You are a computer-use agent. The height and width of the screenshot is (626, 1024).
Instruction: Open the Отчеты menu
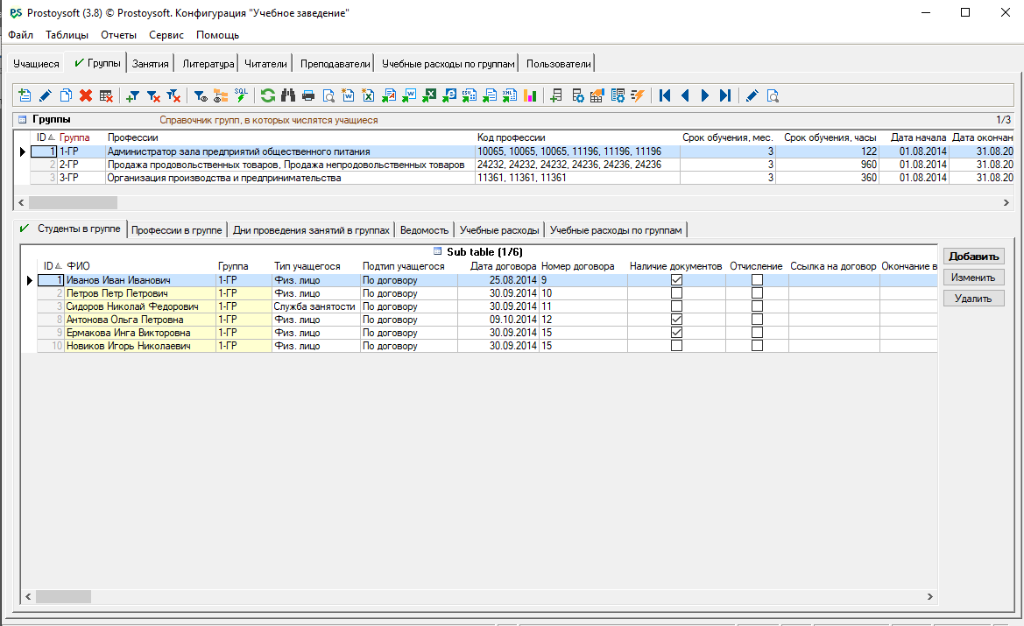[118, 35]
